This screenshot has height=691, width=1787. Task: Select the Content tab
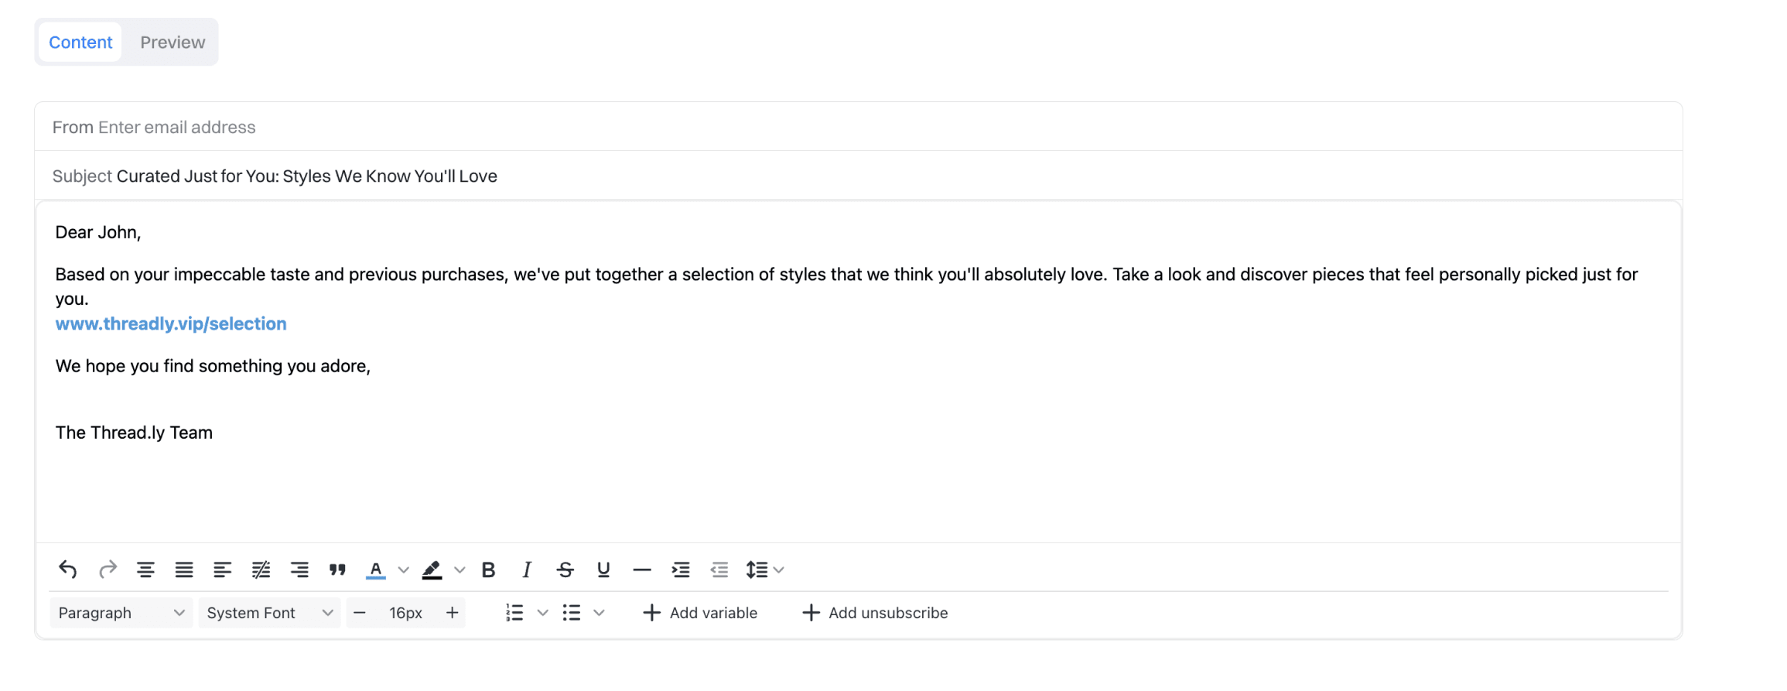click(x=80, y=42)
